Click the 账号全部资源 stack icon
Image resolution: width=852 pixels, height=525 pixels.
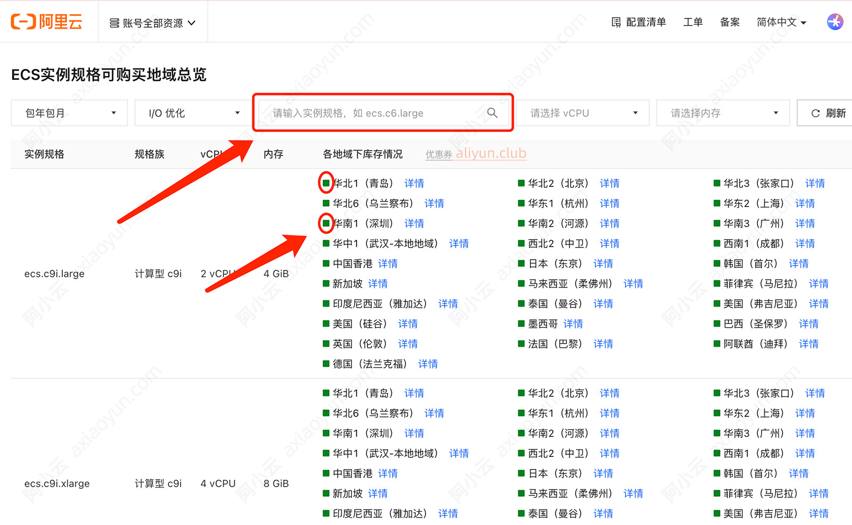pyautogui.click(x=114, y=23)
